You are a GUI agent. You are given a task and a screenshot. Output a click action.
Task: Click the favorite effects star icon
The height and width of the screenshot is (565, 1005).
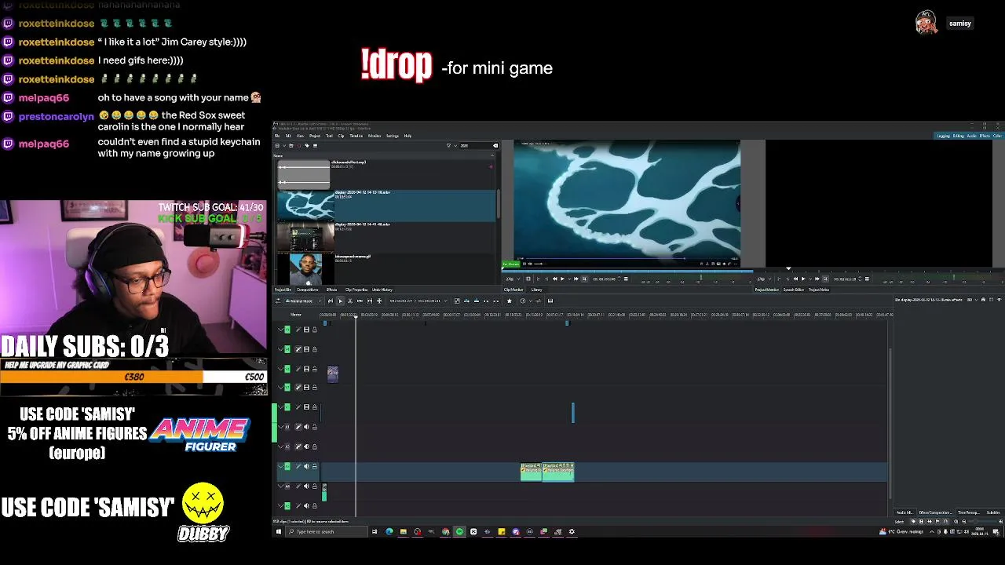pos(510,301)
